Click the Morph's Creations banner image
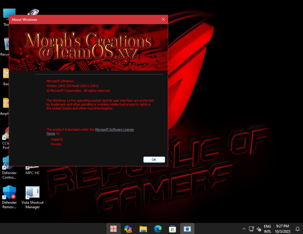The width and height of the screenshot is (303, 234). click(x=88, y=47)
